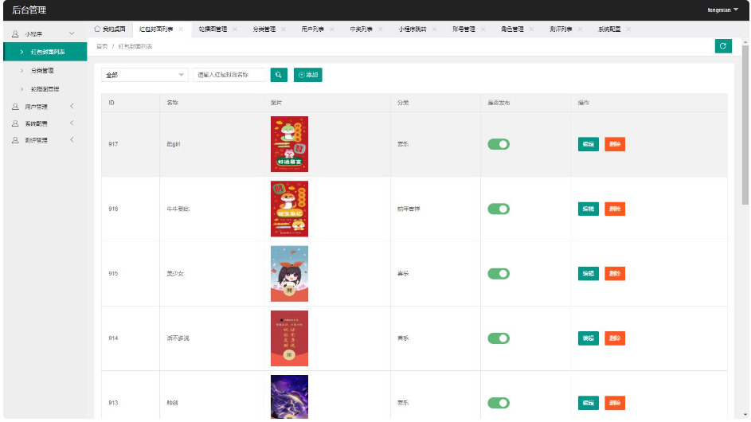The height and width of the screenshot is (422, 751).
Task: Open the anime girl thumbnail in row 915
Action: pyautogui.click(x=289, y=274)
